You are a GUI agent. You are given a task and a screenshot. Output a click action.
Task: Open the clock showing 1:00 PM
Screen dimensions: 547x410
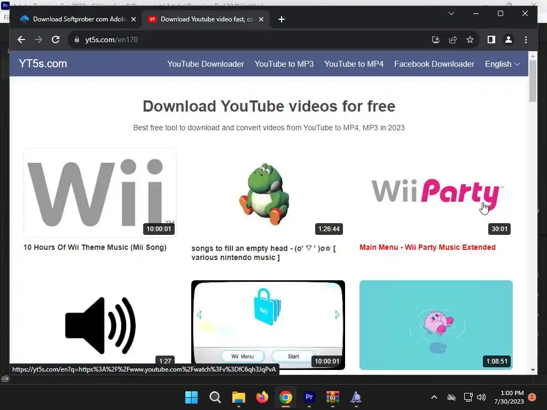[x=509, y=397]
